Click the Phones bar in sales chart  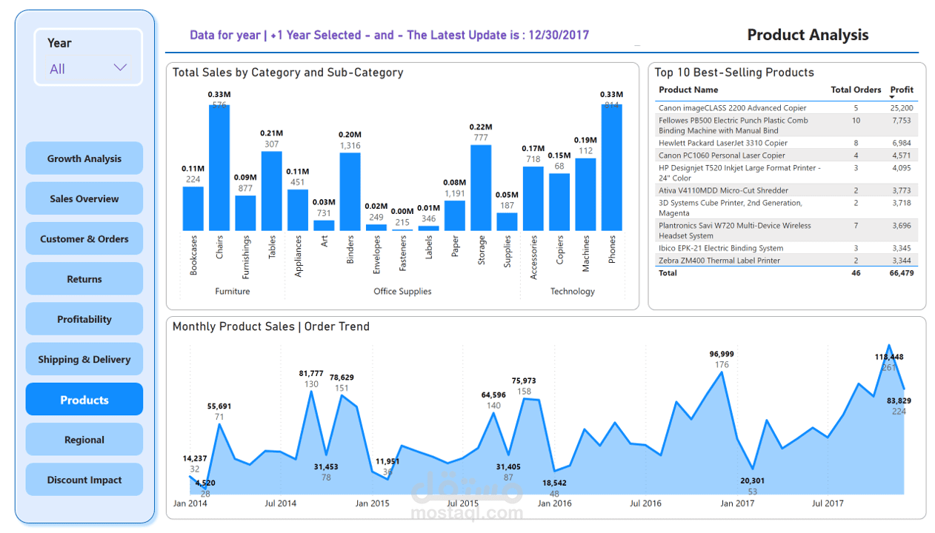pyautogui.click(x=612, y=168)
